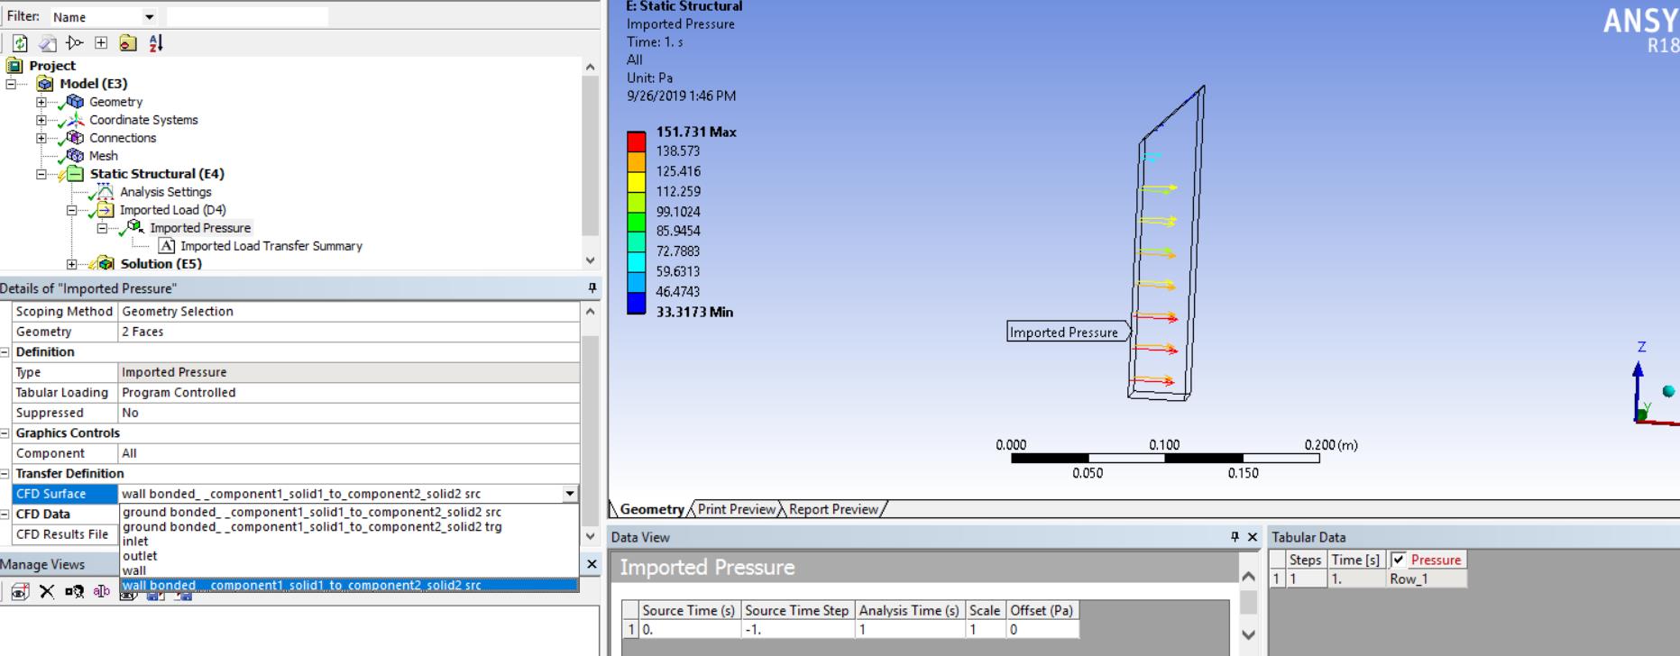Click the Data View pin icon
Screen dimensions: 1680x656
[x=1235, y=537]
